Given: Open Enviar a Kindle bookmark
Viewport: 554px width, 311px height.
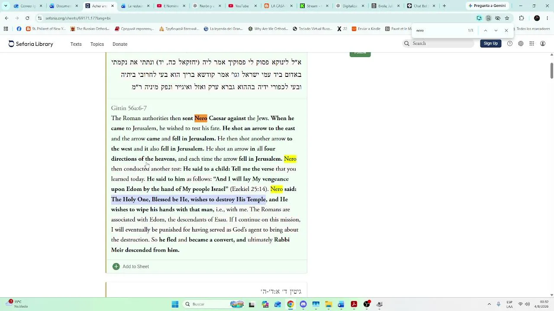Looking at the screenshot, I should [x=366, y=29].
